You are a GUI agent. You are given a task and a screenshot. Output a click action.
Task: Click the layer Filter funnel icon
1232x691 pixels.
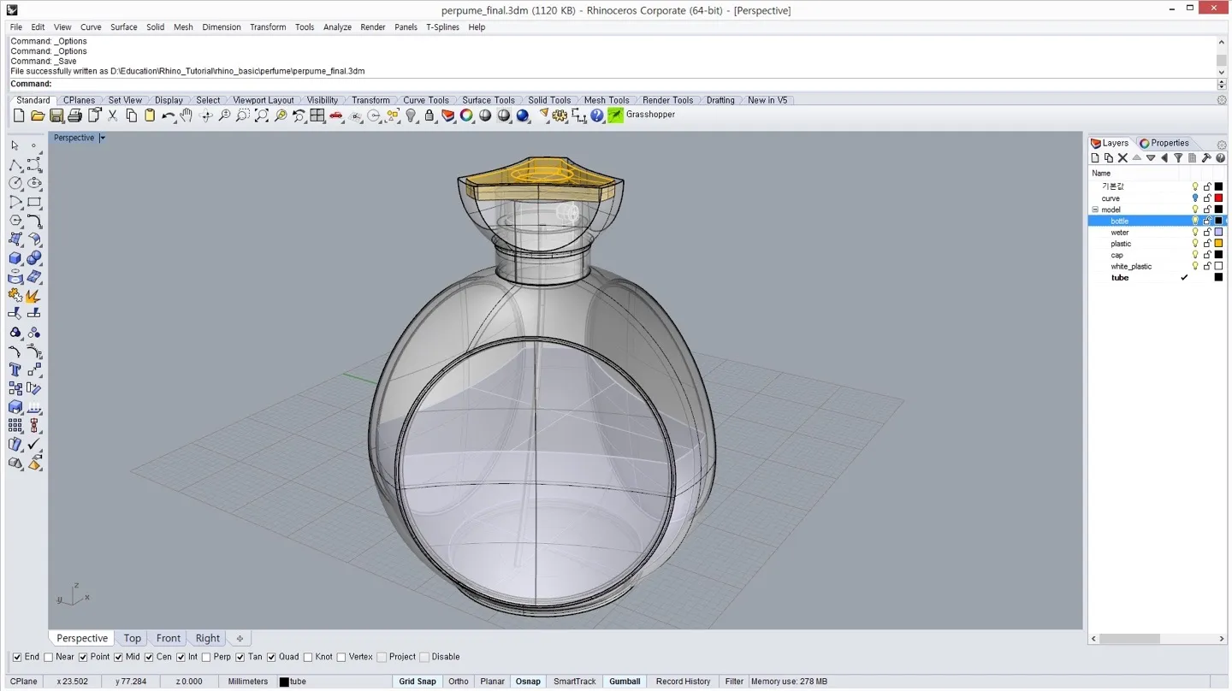tap(1178, 158)
